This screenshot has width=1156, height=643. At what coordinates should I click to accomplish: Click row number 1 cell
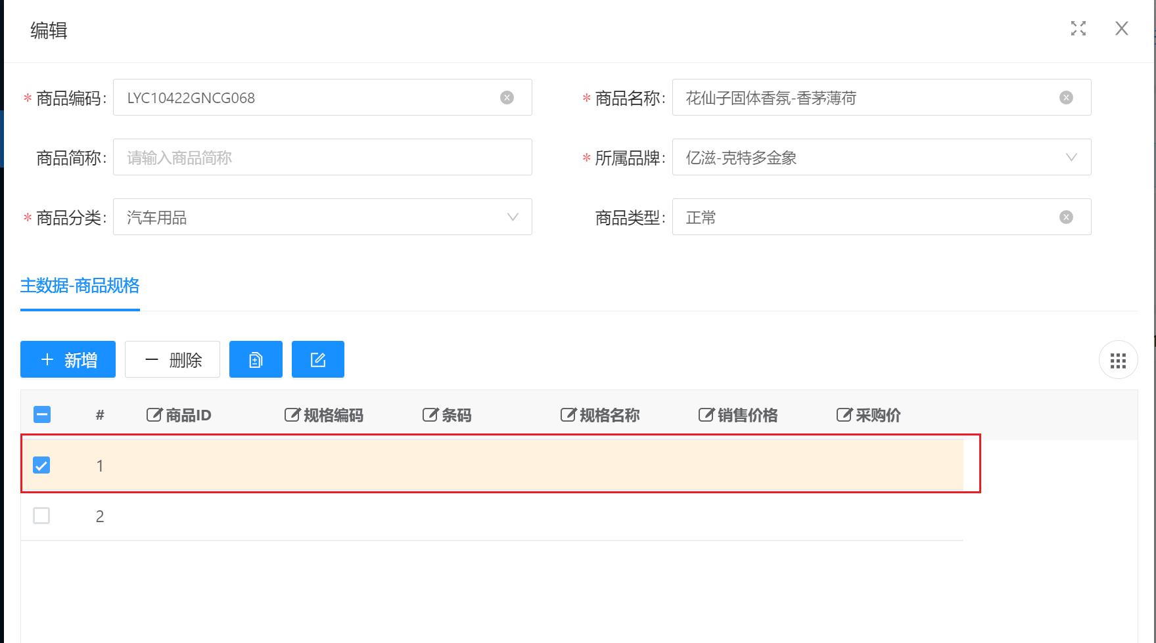pos(100,466)
